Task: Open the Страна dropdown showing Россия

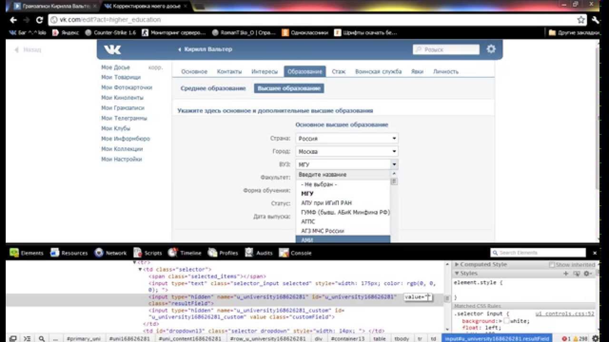Action: coord(347,139)
